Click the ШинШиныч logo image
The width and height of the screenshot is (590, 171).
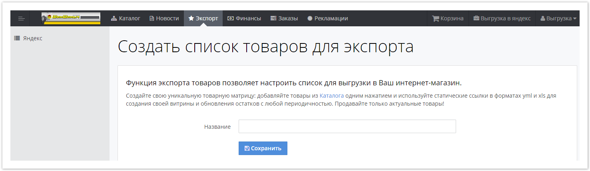(x=71, y=18)
